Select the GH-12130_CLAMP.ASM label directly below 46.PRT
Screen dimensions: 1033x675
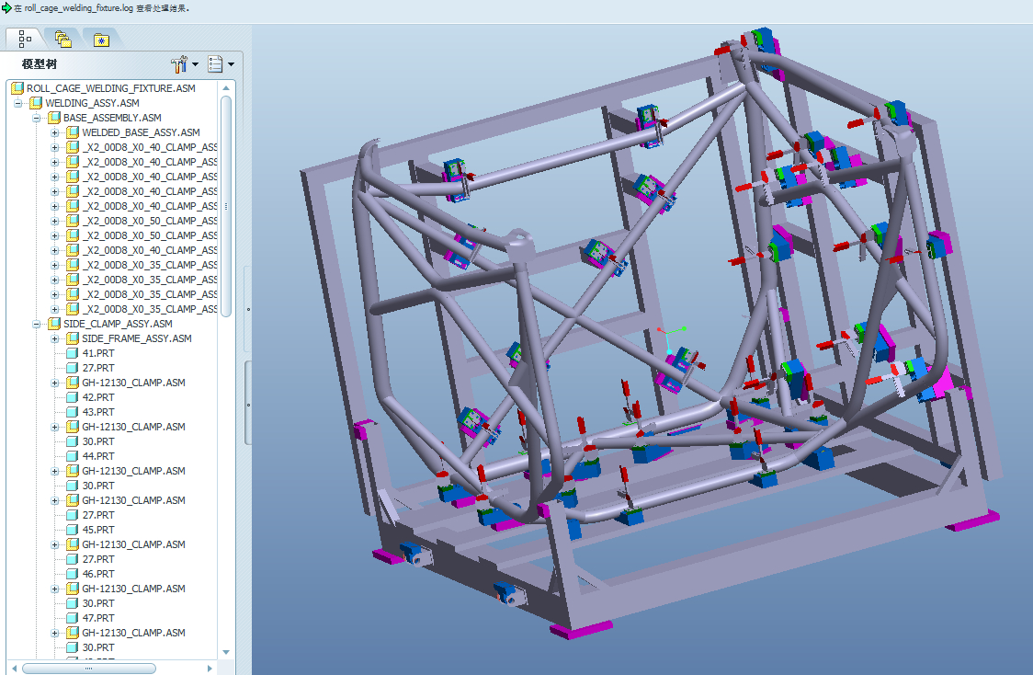(x=134, y=589)
